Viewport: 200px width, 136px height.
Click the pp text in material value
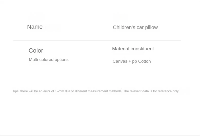coord(134,61)
